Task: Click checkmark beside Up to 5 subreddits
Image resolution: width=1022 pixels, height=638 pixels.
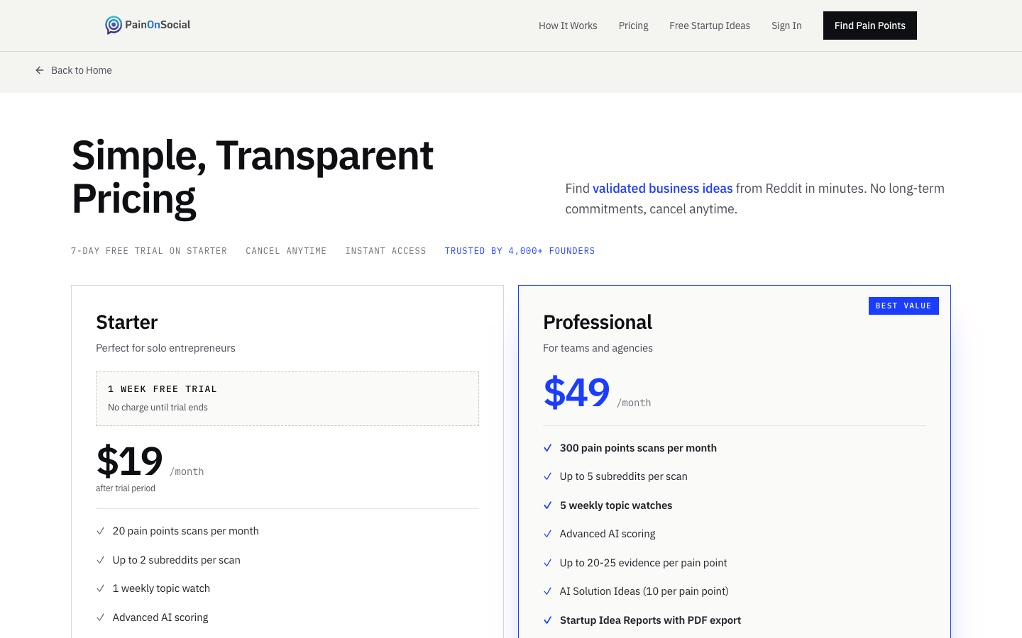Action: (x=548, y=476)
